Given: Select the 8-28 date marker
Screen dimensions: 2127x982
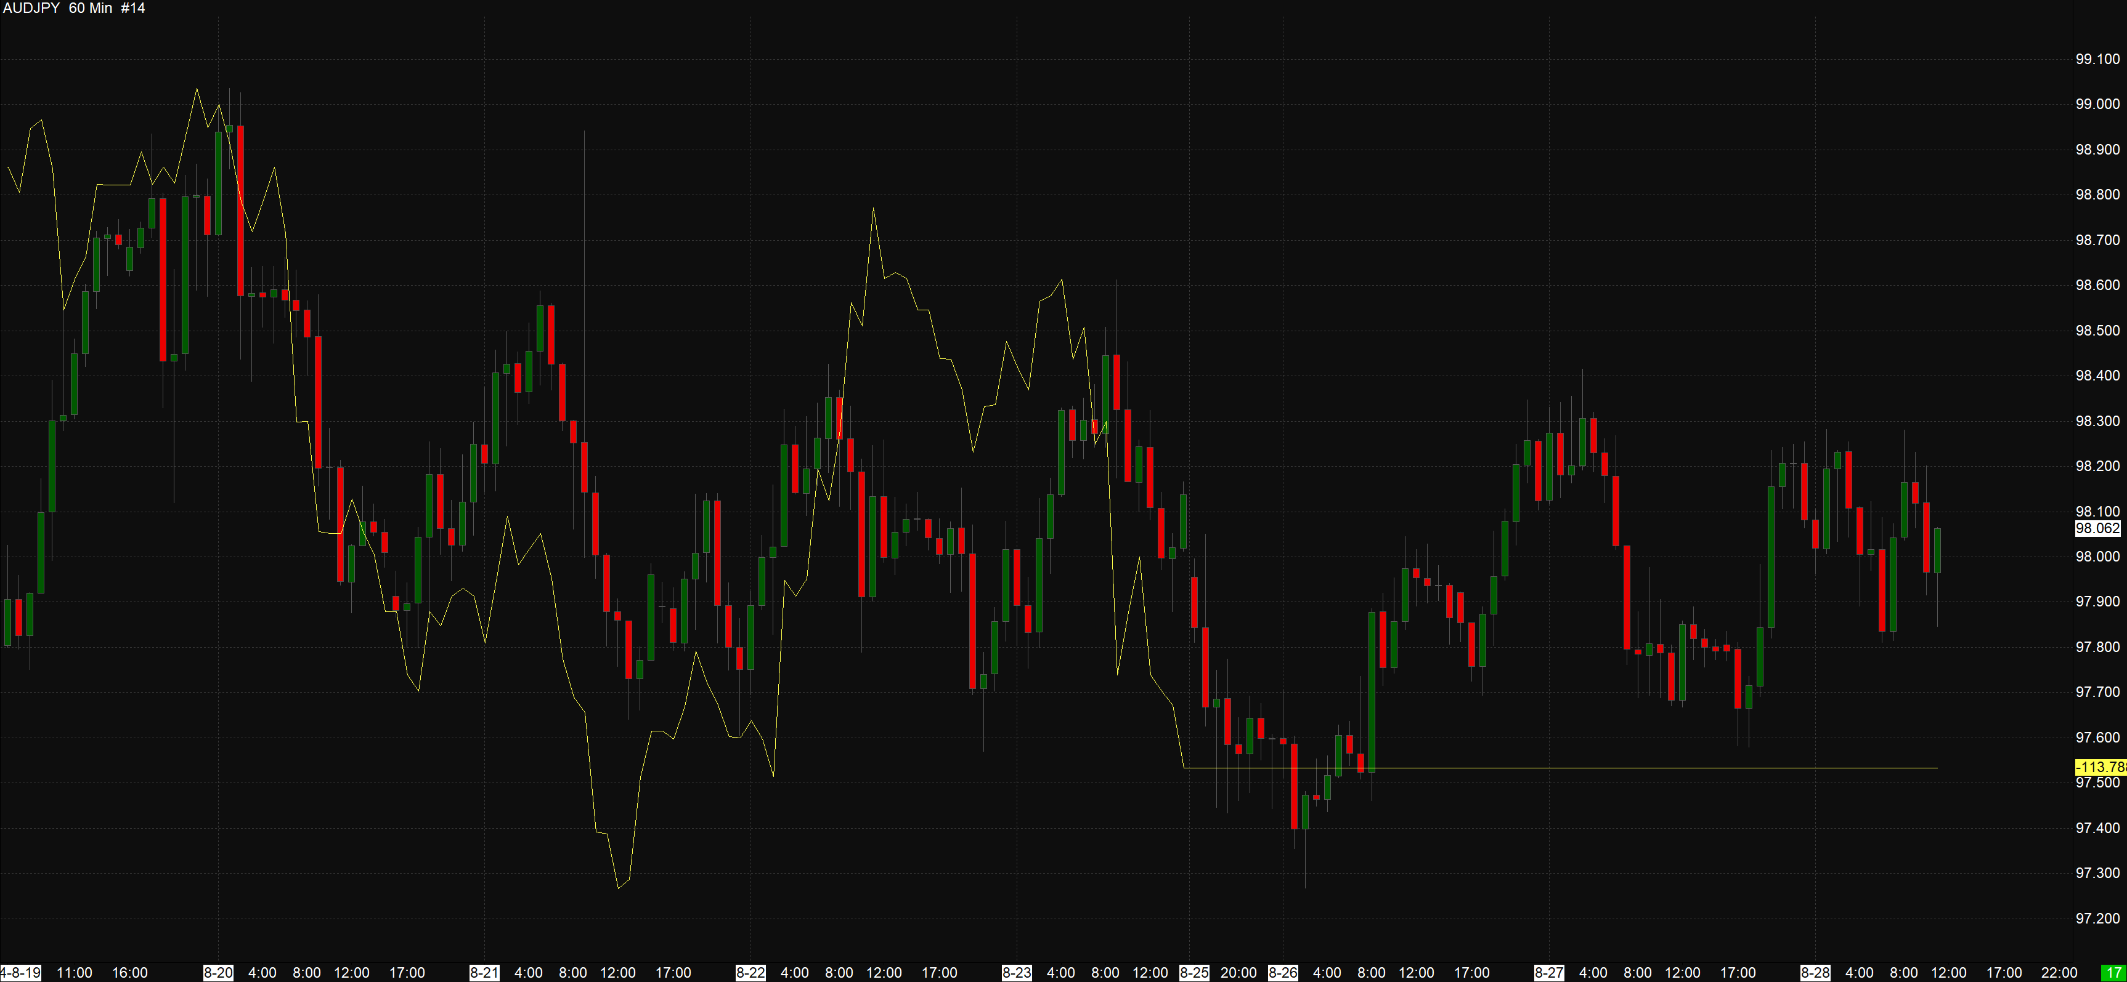Looking at the screenshot, I should pos(1815,973).
